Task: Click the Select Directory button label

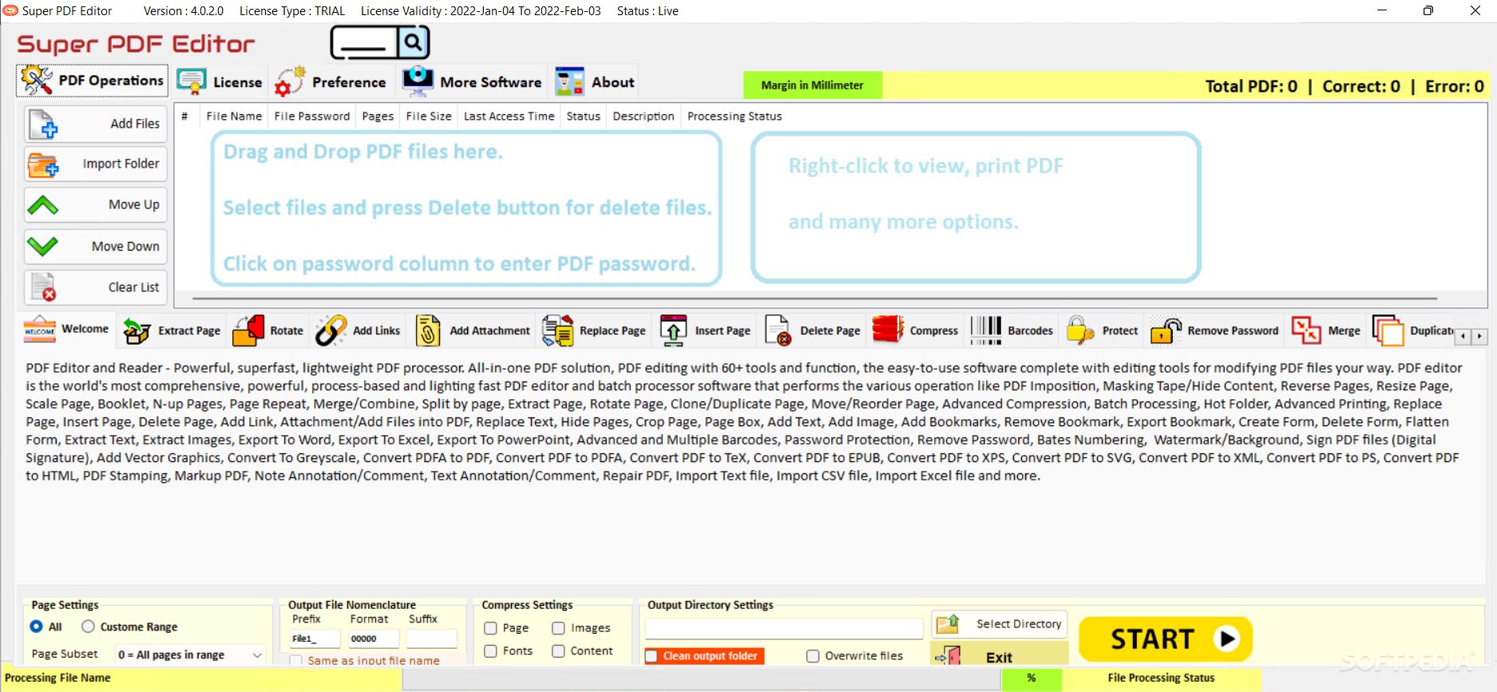Action: [x=1019, y=623]
